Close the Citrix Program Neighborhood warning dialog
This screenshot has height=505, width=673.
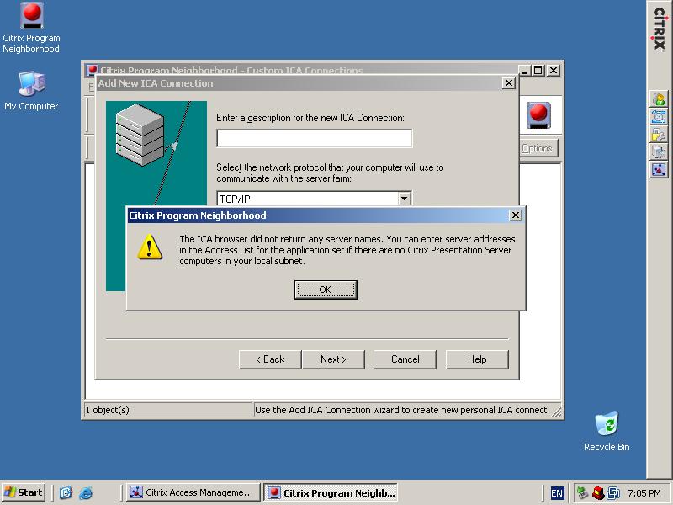516,215
